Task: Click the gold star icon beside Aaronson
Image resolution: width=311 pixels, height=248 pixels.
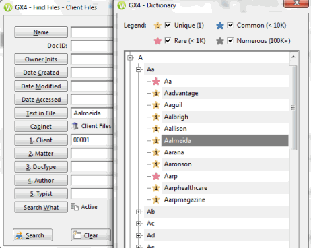Action: (156, 164)
